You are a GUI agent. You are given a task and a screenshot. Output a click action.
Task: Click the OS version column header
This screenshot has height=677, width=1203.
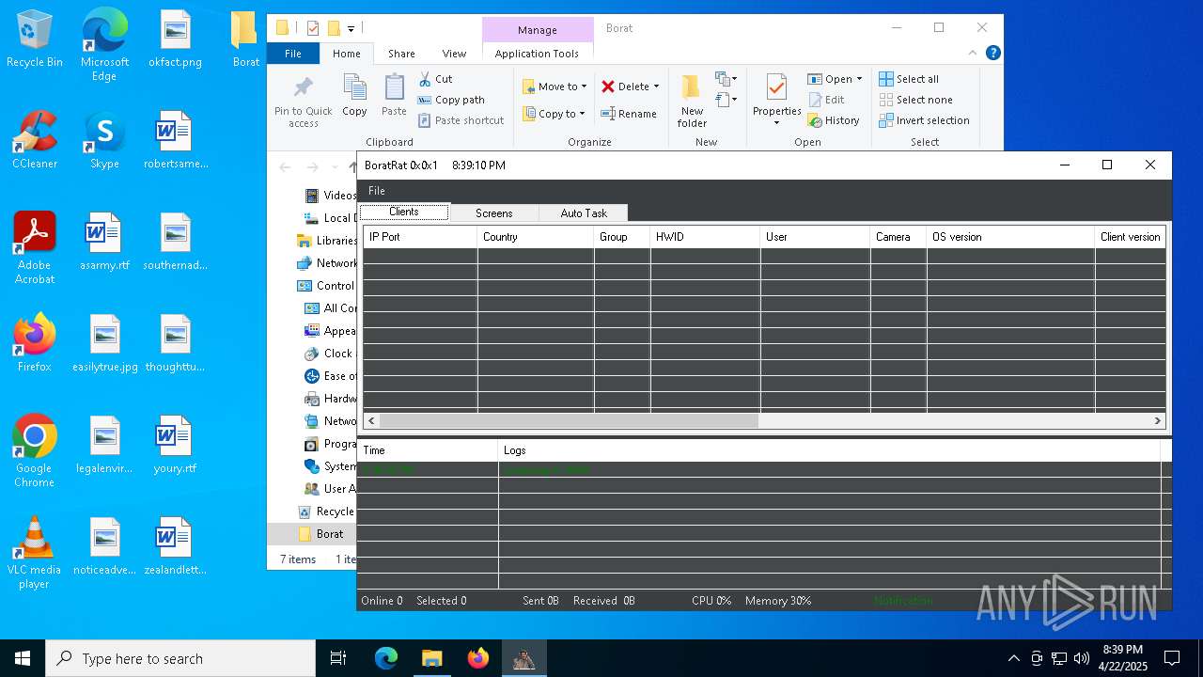coord(1010,237)
